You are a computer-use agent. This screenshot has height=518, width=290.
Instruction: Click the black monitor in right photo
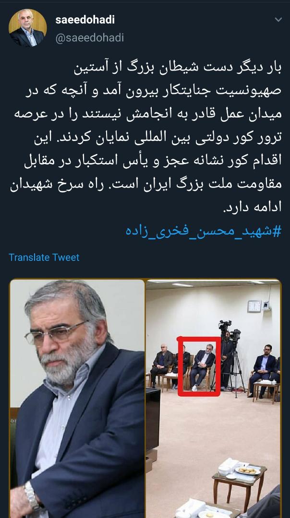pos(153,419)
